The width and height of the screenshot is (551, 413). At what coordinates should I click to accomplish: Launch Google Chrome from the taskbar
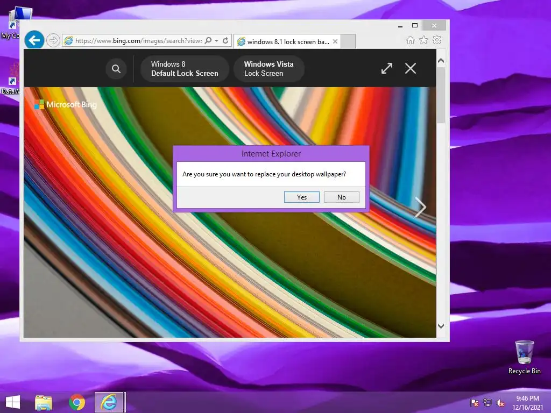[76, 402]
